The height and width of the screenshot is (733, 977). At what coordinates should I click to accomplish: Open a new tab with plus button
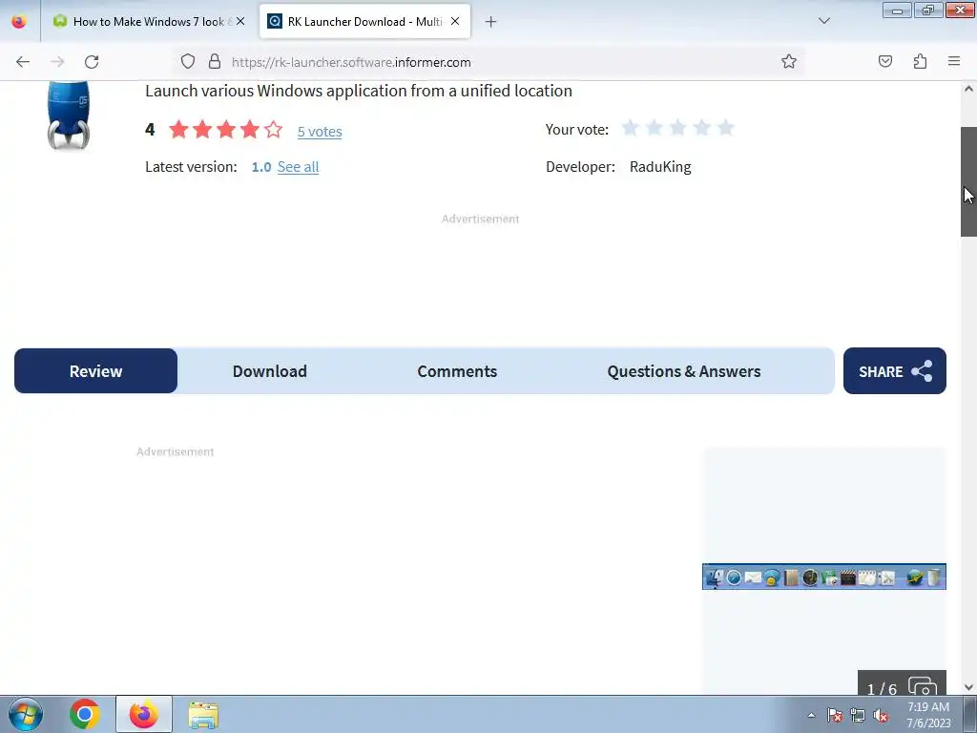[x=491, y=22]
